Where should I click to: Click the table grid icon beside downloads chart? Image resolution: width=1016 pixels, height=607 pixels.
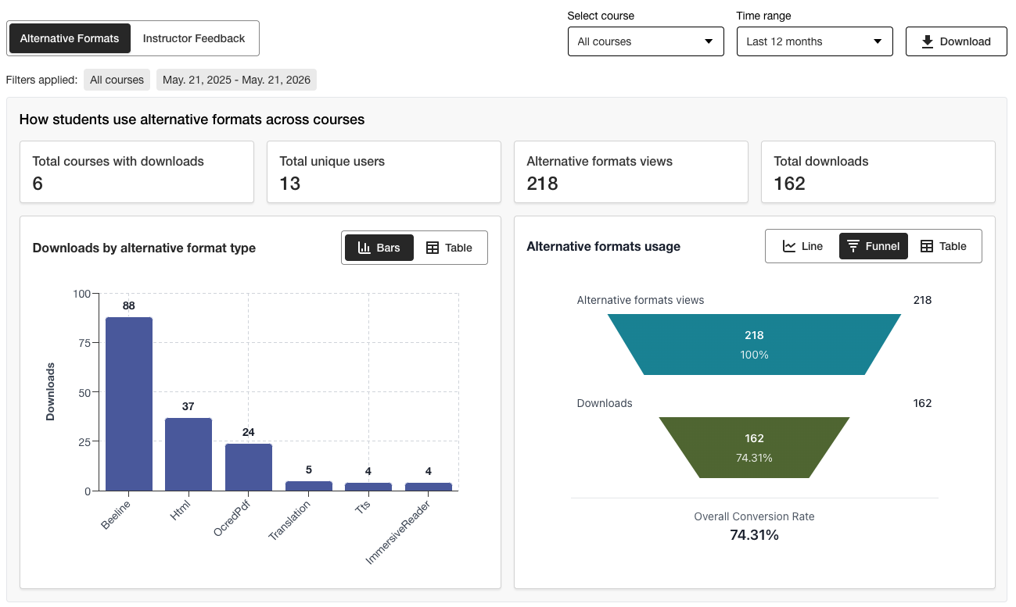tap(433, 248)
